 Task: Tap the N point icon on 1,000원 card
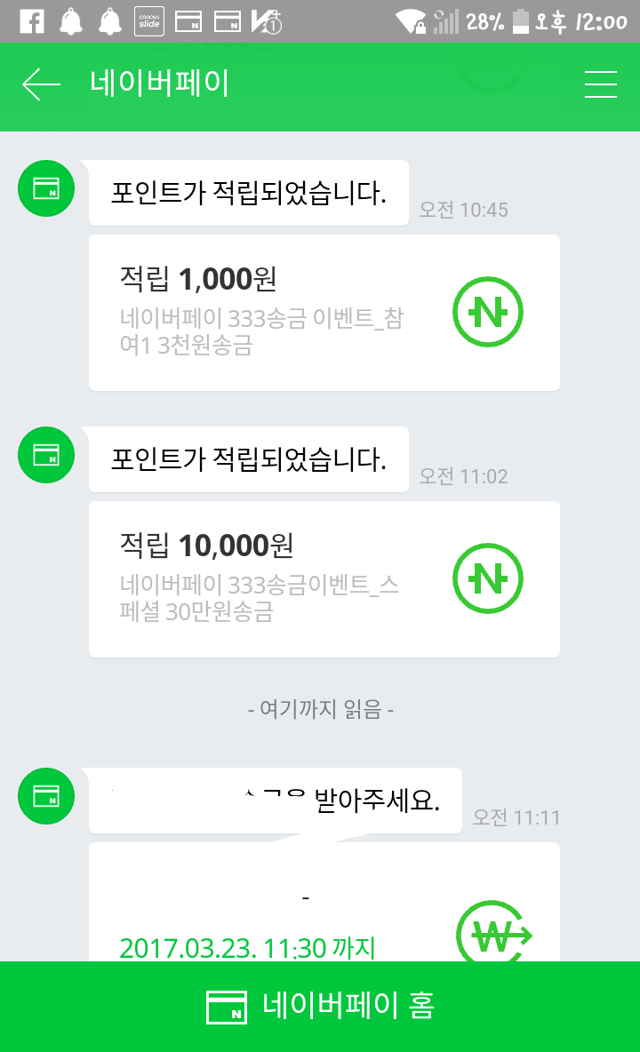488,312
